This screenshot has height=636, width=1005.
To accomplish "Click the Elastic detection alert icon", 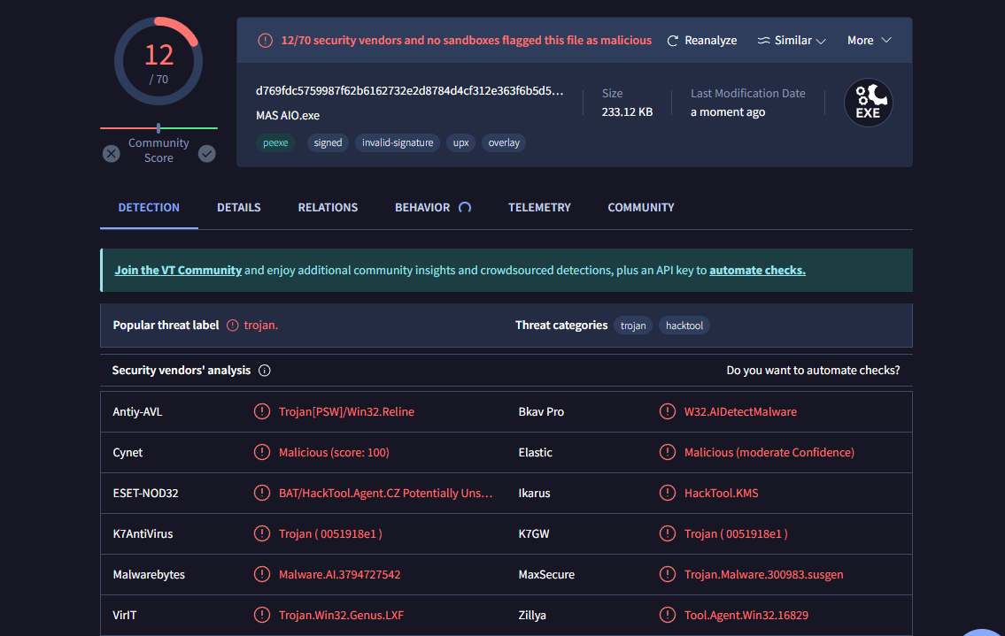I will pos(668,452).
